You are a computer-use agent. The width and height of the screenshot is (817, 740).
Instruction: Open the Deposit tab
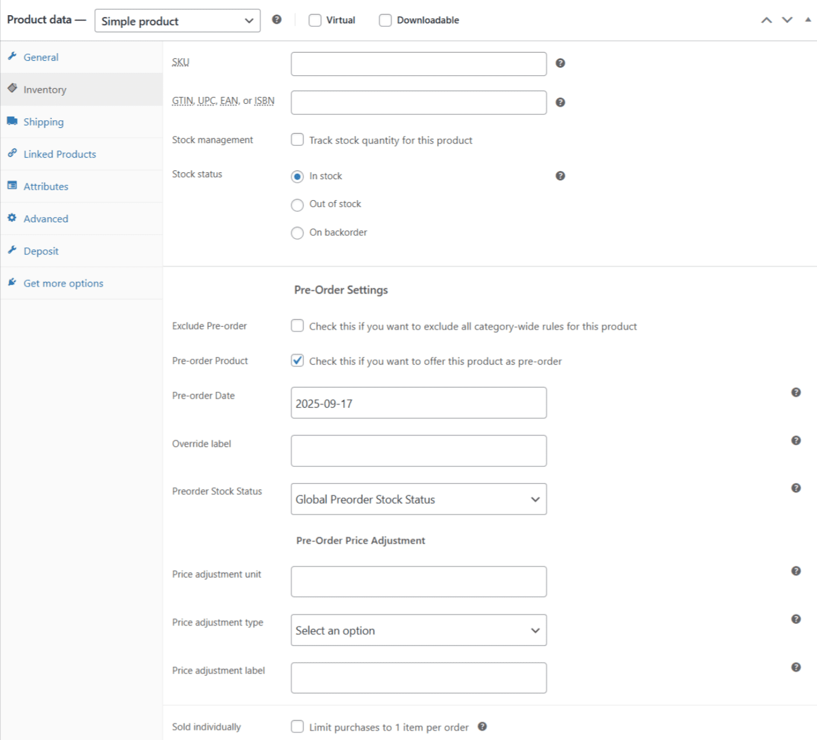click(41, 250)
